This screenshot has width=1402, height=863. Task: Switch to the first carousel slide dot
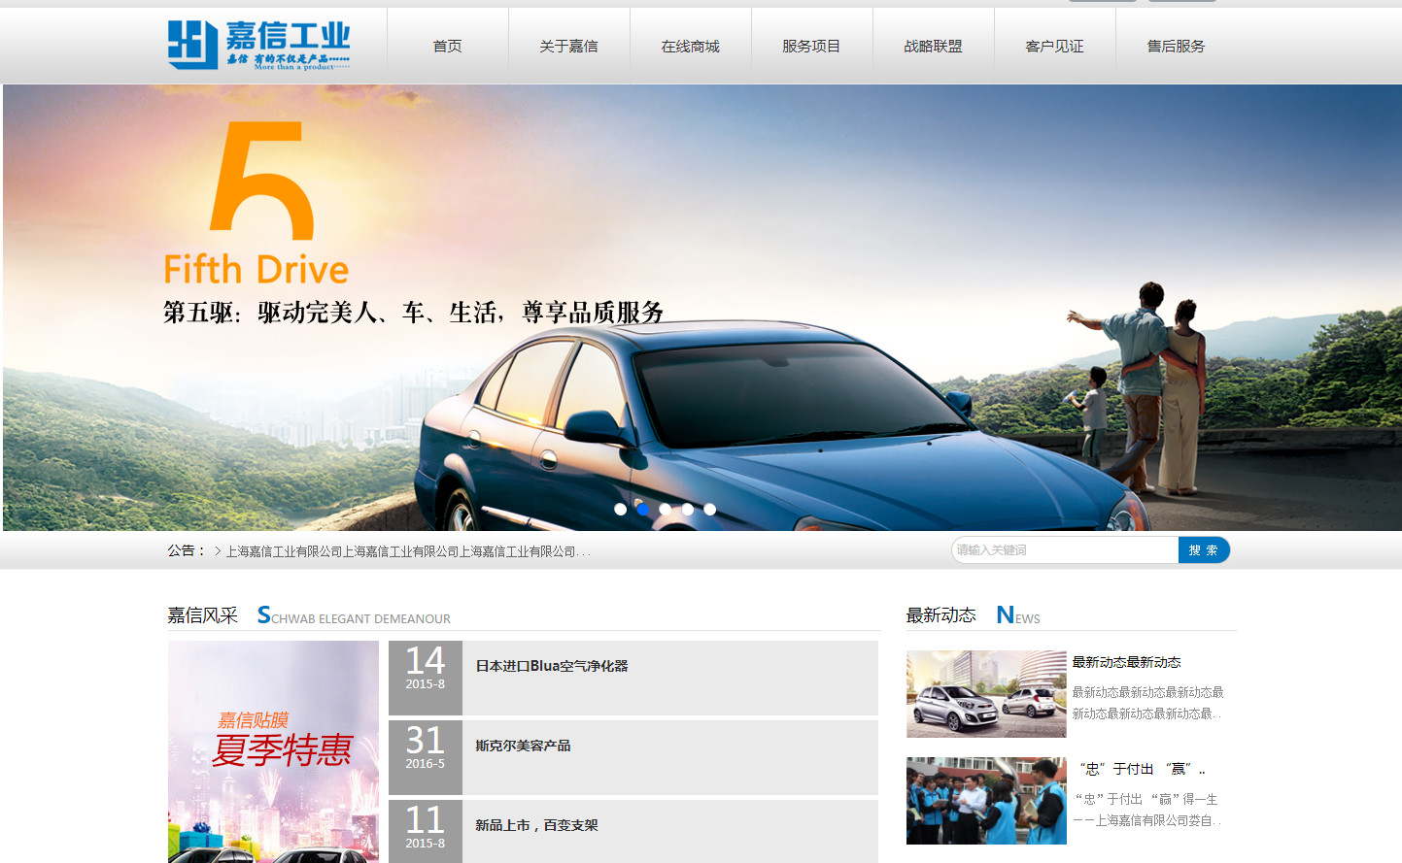coord(620,509)
